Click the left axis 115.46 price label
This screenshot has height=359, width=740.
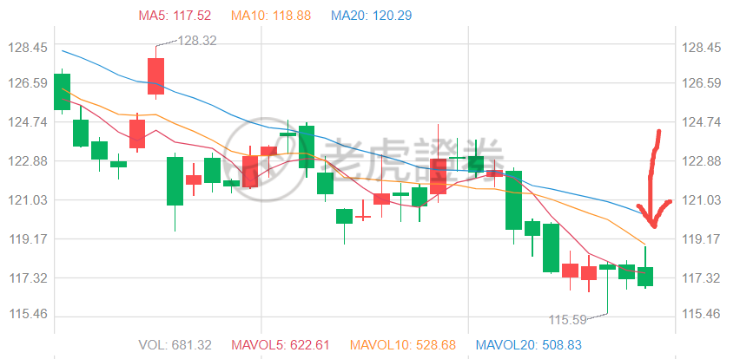pos(28,314)
